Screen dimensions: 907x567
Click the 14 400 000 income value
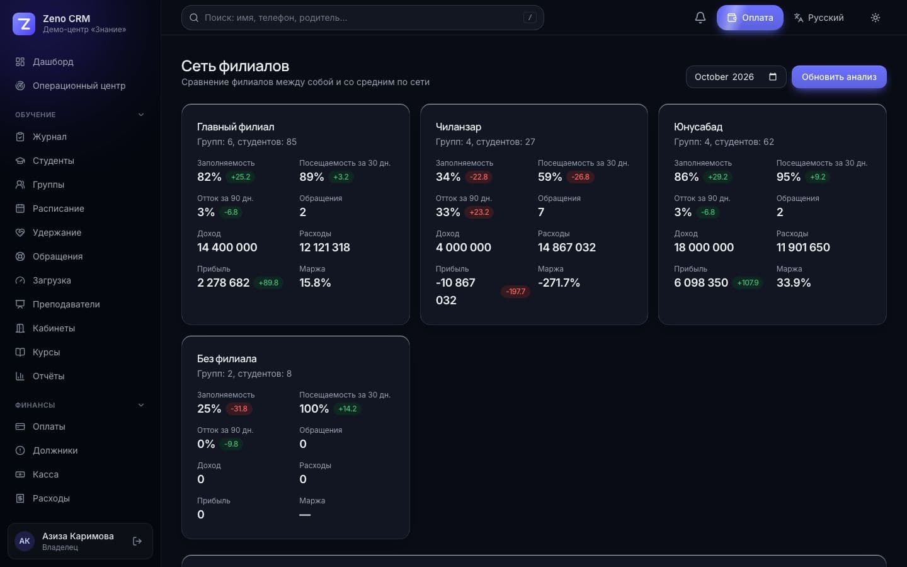coord(227,248)
